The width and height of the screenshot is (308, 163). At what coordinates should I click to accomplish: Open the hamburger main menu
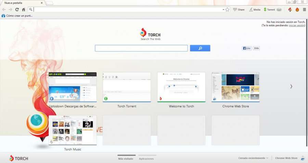304,10
